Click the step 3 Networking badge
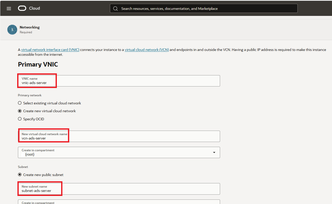 tap(12, 30)
